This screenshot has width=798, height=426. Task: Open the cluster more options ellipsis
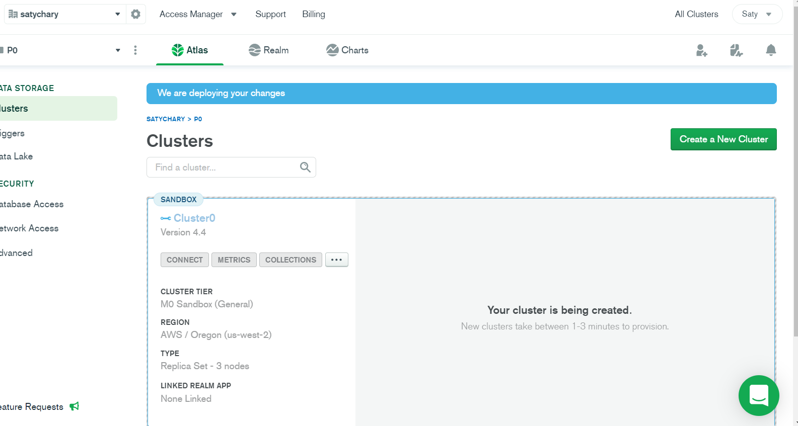[337, 260]
